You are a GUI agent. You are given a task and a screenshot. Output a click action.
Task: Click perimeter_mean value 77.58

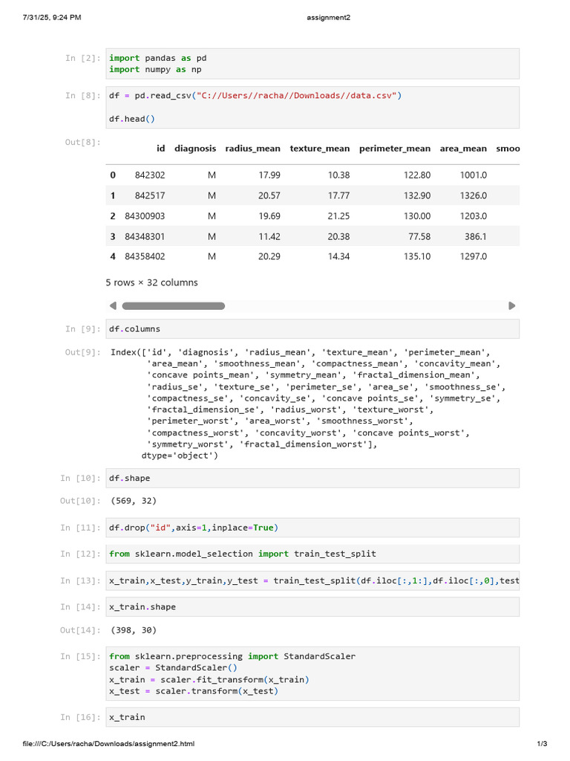pos(420,237)
